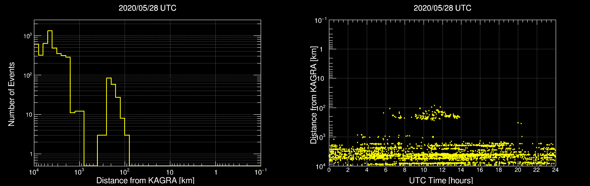The height and width of the screenshot is (186, 590).
Task: Click the 10 tick on histogram distance axis
Action: coord(170,173)
